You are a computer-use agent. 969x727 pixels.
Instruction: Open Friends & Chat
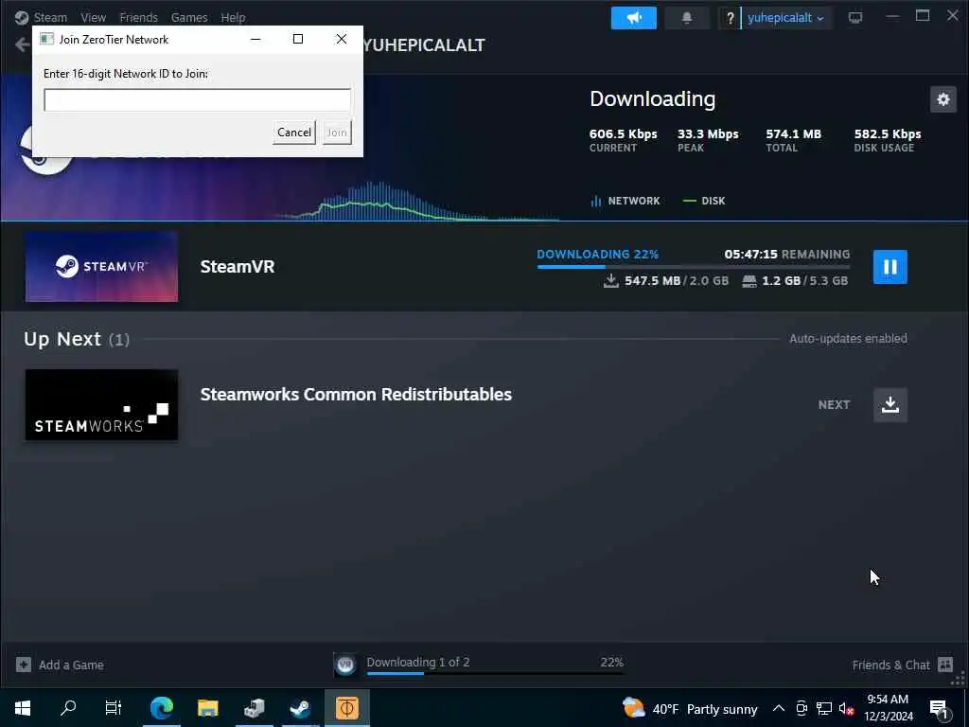point(902,665)
